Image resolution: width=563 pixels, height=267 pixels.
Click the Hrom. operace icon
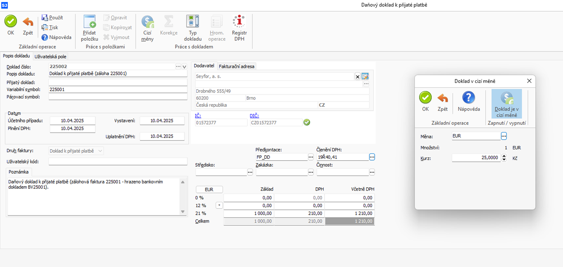(x=217, y=28)
